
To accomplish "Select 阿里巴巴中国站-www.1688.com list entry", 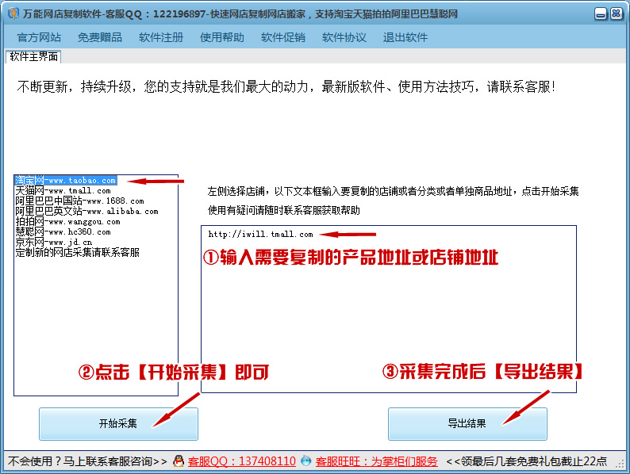I will (x=79, y=201).
